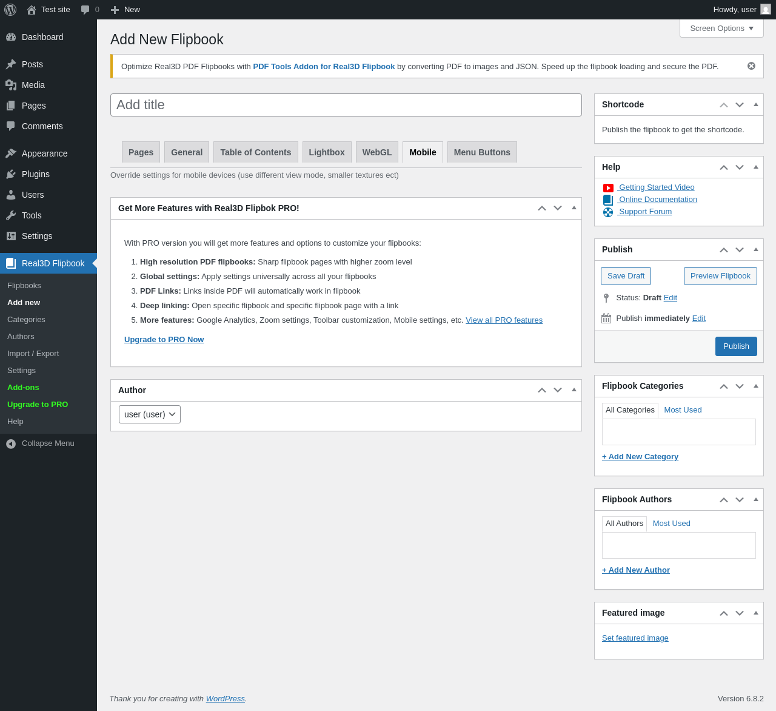Click the Getting Started Video link
The image size is (776, 711).
656,187
